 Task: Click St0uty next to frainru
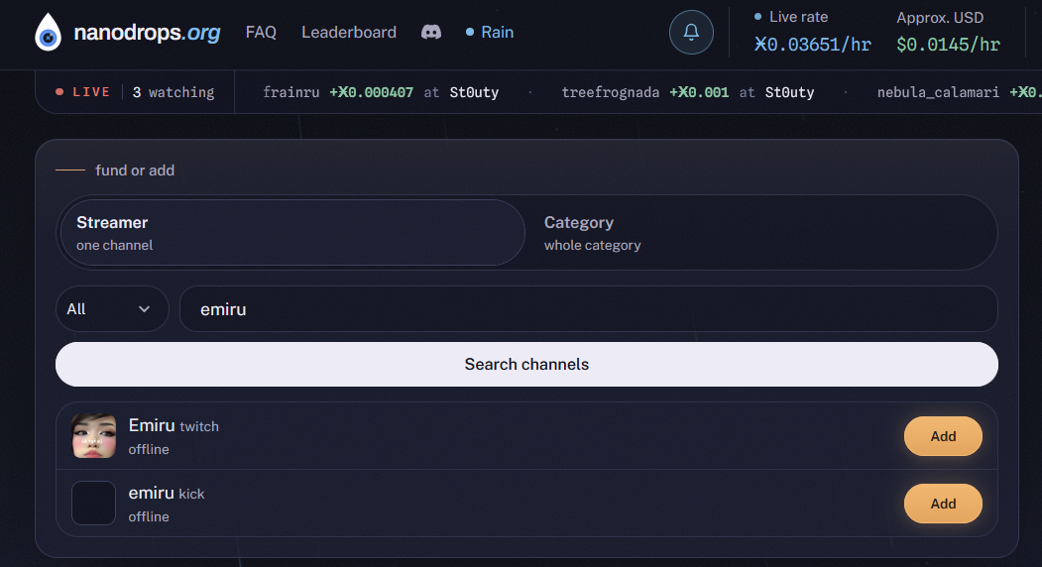(474, 92)
